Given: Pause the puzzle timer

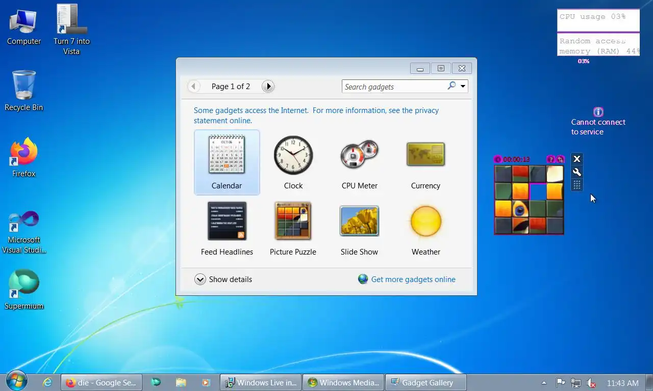Looking at the screenshot, I should (497, 159).
